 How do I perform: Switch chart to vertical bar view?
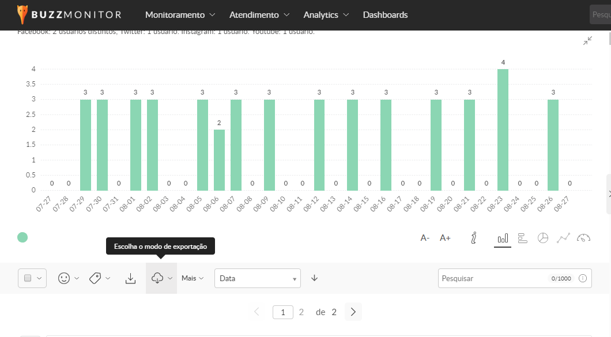click(x=503, y=238)
